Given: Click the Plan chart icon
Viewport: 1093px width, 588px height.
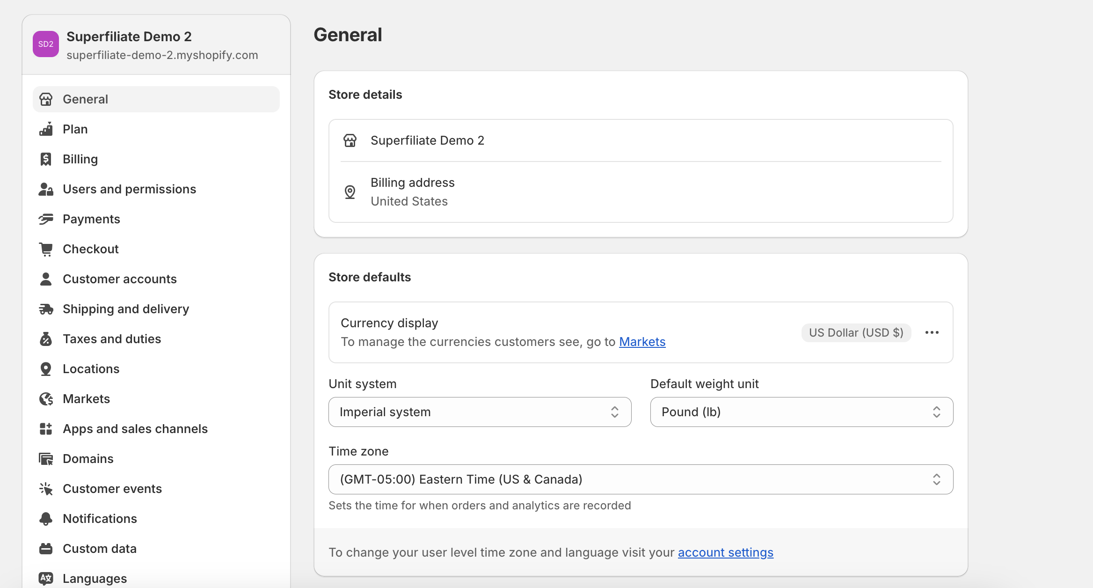Looking at the screenshot, I should coord(46,129).
